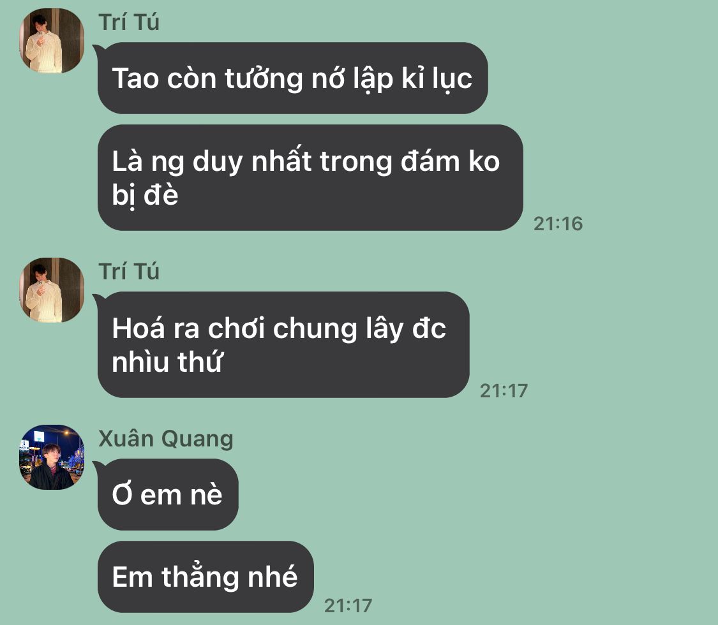Select the sender name Trí Tú at top

(129, 22)
